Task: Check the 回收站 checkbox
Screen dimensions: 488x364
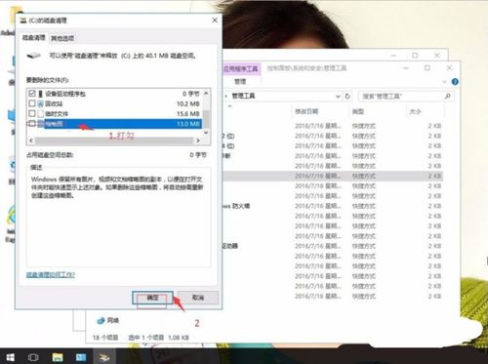Action: coord(32,103)
